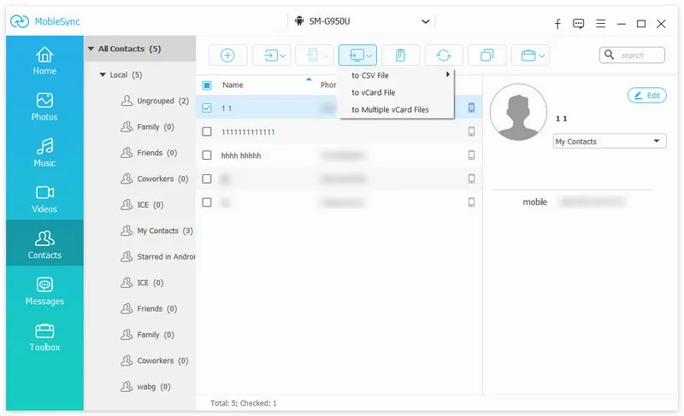The height and width of the screenshot is (416, 684).
Task: Select the Ungrouped (2) contact group
Action: tap(162, 101)
